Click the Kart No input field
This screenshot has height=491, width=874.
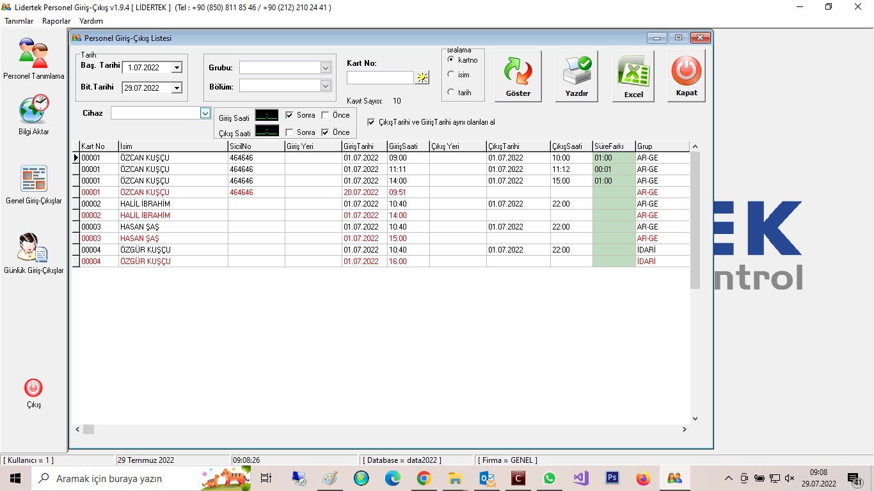[x=380, y=78]
